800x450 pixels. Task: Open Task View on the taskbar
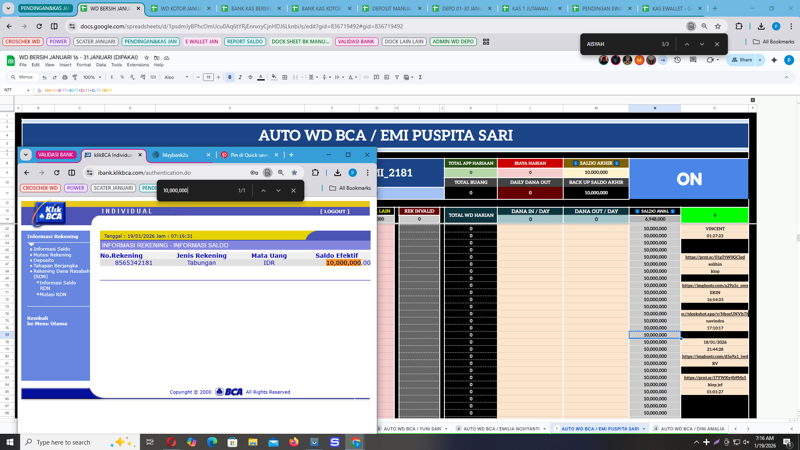coord(150,442)
